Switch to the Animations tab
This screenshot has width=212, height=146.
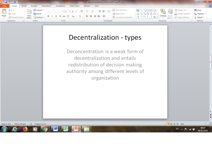pos(60,6)
